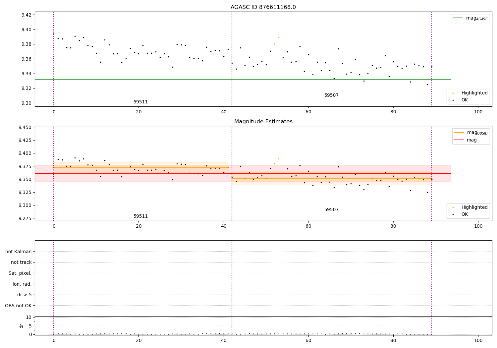Screen dimensions: 497x348
Task: Click the x-axis tick '60' in the bottom plot
Action: pyautogui.click(x=308, y=341)
